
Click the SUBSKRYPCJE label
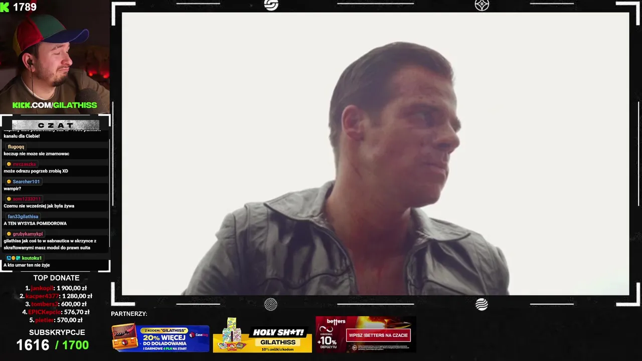point(57,332)
